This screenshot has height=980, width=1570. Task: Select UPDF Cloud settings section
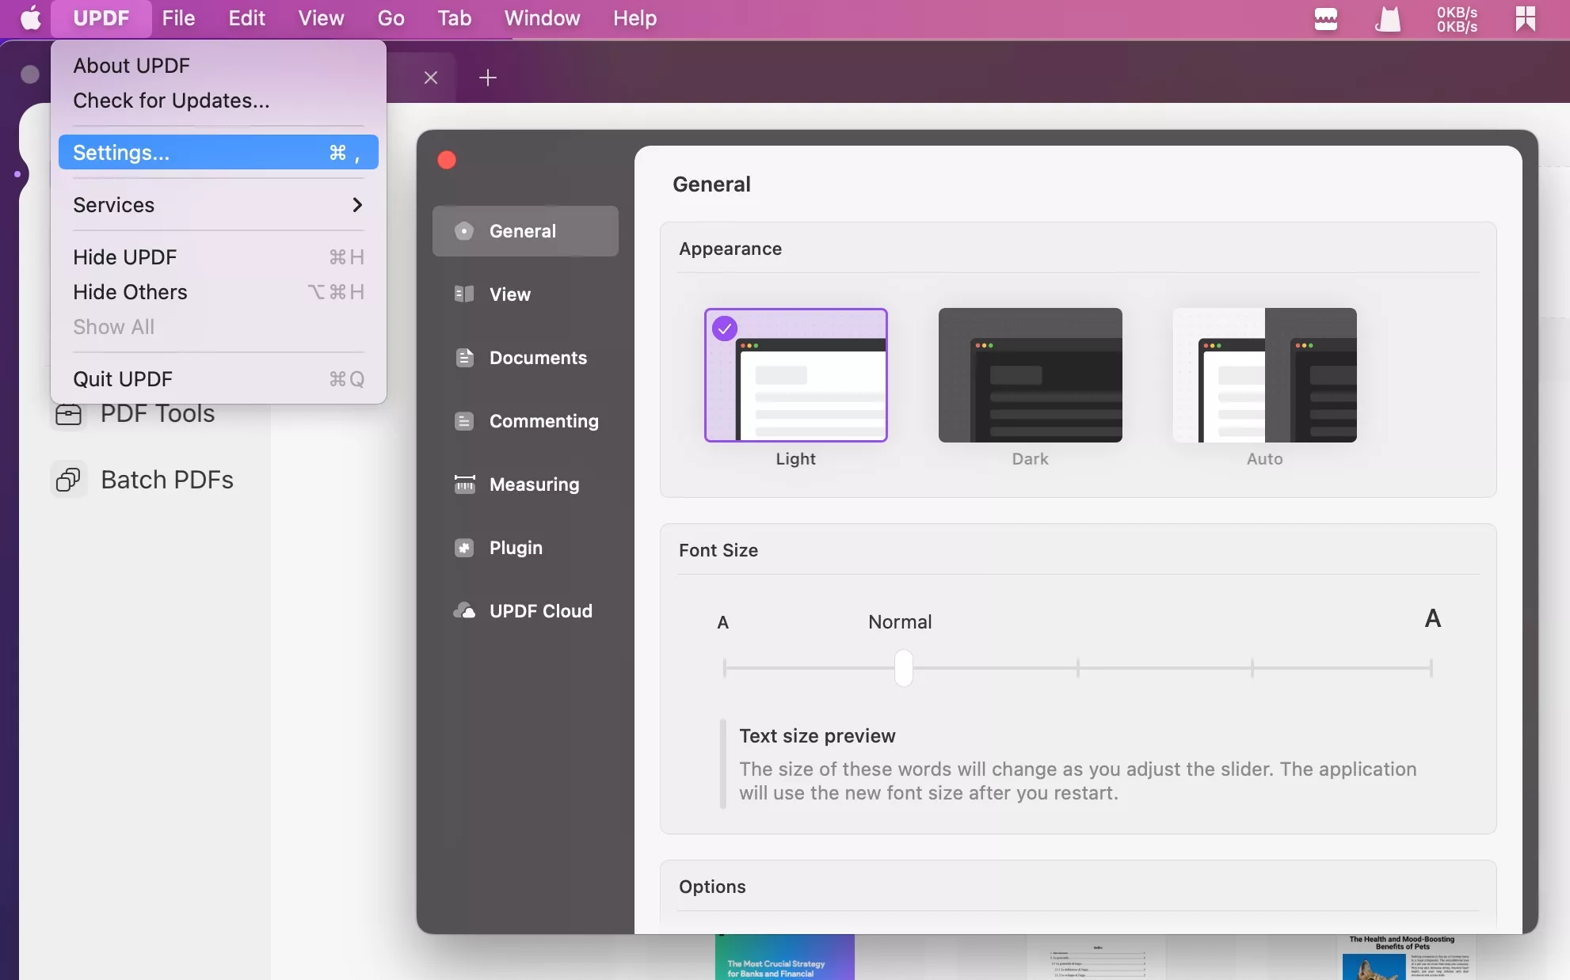[541, 610]
